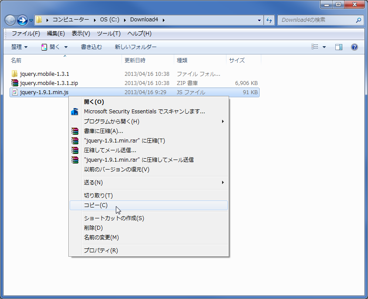Change view with the view mode icon
Image resolution: width=368 pixels, height=299 pixels.
pyautogui.click(x=315, y=47)
